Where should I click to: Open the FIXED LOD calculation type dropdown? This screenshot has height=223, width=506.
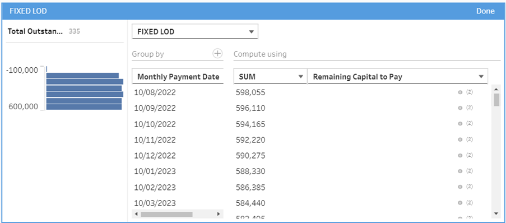195,31
